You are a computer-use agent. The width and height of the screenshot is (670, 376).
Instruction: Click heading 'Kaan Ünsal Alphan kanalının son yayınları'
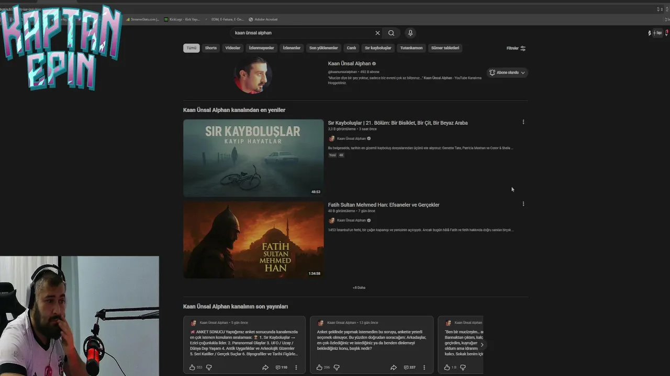tap(236, 307)
